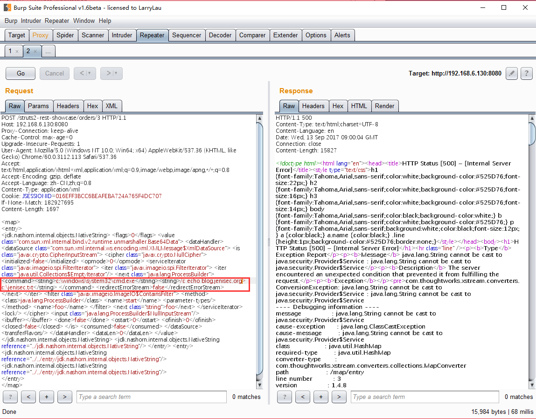Screen dimensions: 536x419
Task: Open history forward dropdown button
Action: coord(111,73)
